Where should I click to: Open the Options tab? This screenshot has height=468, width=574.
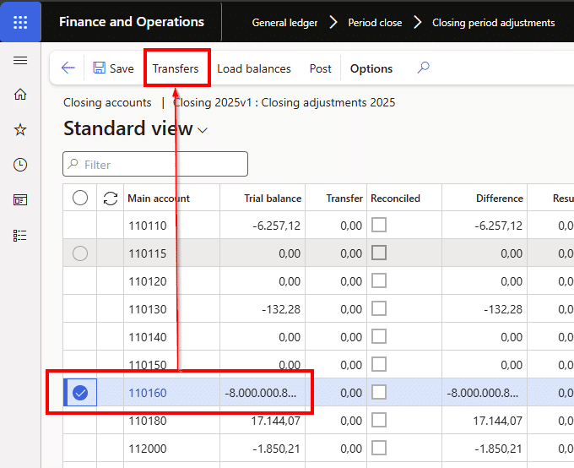point(371,68)
